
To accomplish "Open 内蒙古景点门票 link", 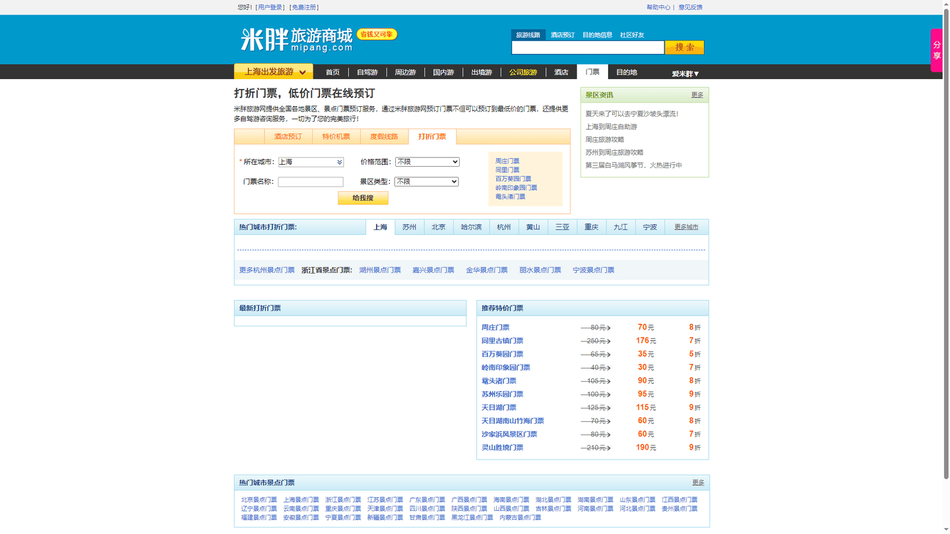I will 521,518.
